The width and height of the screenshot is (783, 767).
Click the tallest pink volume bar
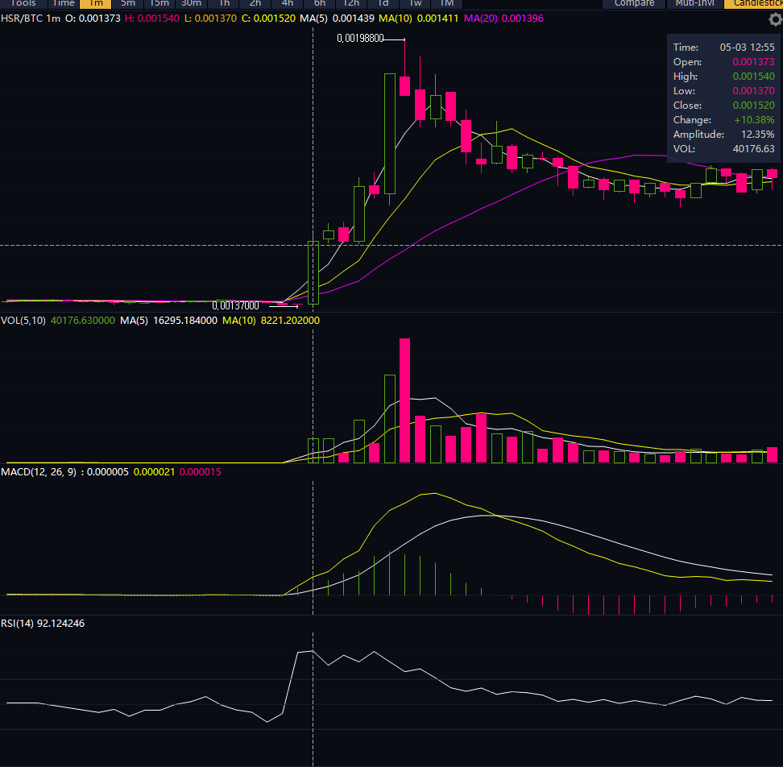coord(405,400)
